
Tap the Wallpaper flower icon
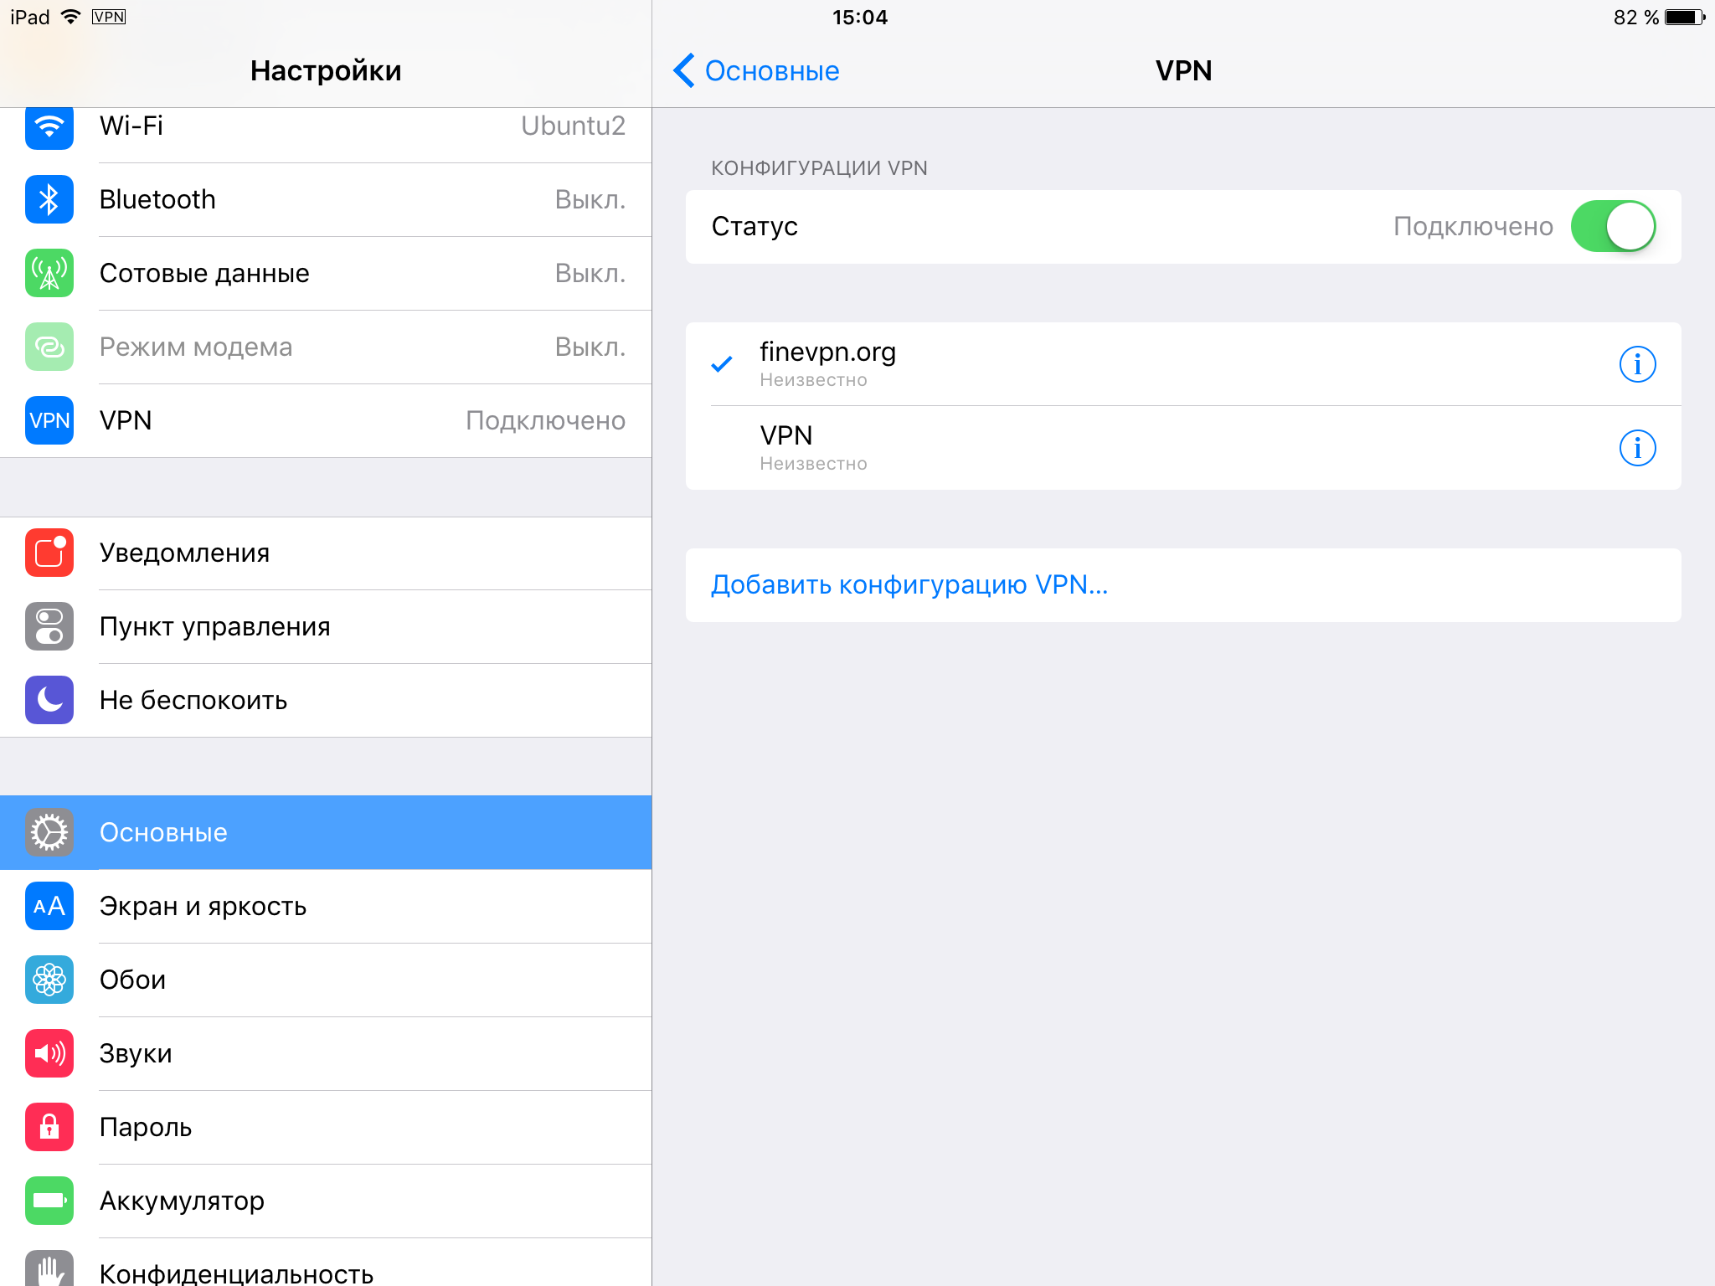49,980
